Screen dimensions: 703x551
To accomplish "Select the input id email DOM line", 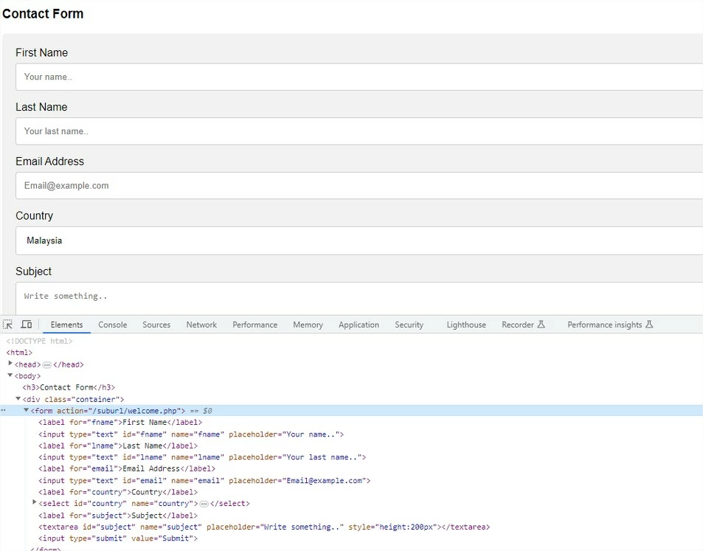I will pyautogui.click(x=204, y=481).
